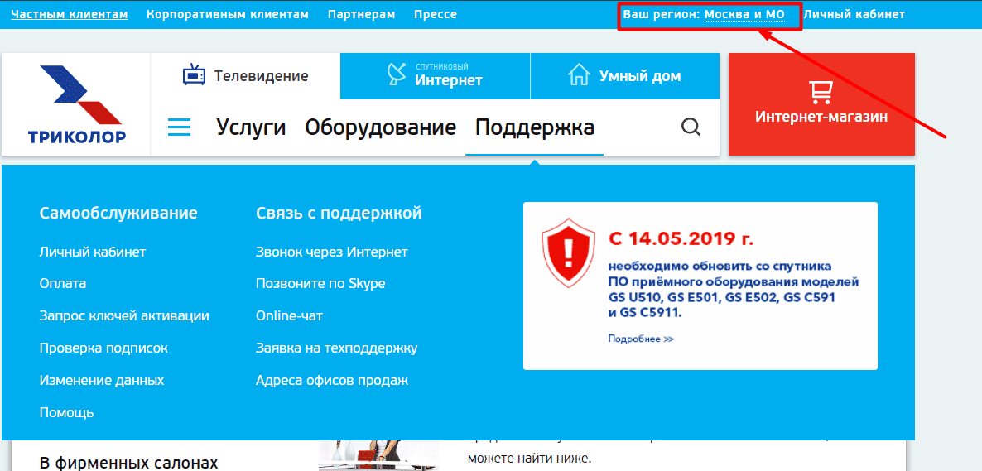Open Заявка на техподдержку
The height and width of the screenshot is (471, 982).
(x=337, y=348)
